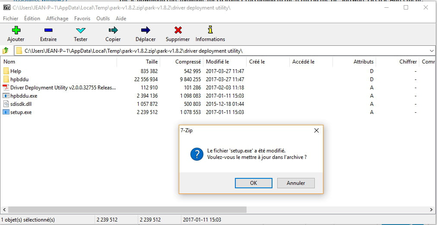Click compressed value 1 098 083
The height and width of the screenshot is (225, 437).
tap(190, 96)
